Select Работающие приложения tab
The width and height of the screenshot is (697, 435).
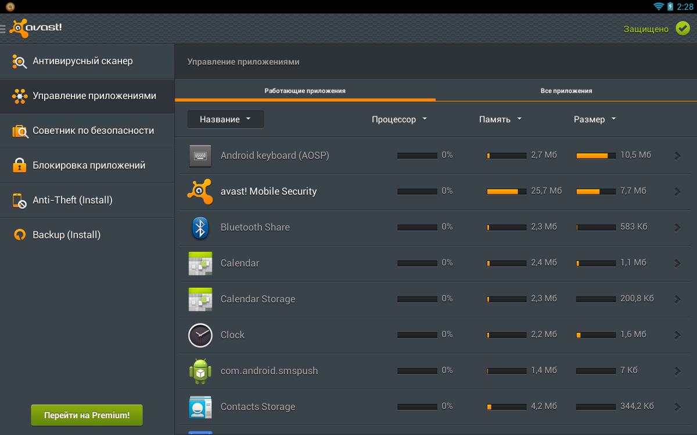[305, 91]
